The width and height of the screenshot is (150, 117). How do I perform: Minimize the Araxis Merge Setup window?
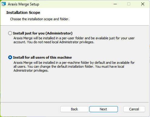(x=115, y=4)
